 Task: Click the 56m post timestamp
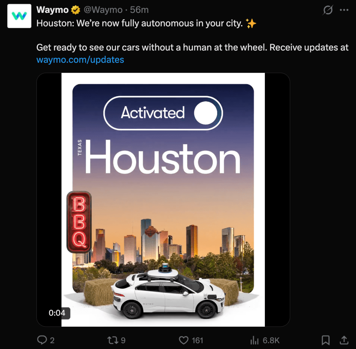[x=140, y=10]
